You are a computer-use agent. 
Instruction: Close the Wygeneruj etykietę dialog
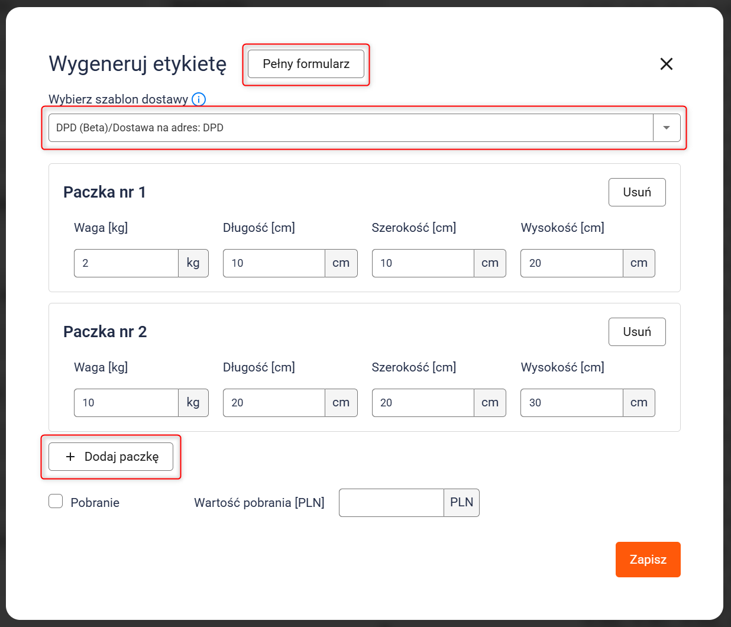point(666,64)
